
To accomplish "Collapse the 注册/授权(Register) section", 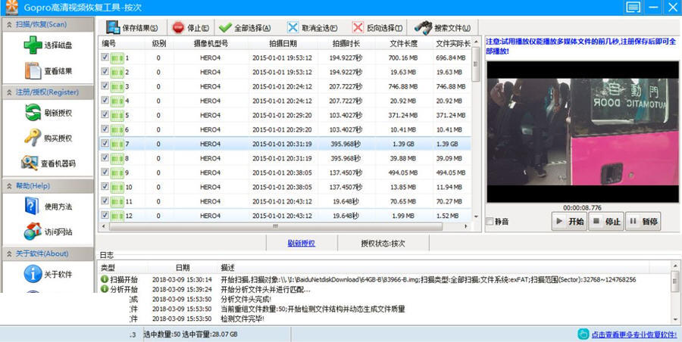I will [x=8, y=92].
